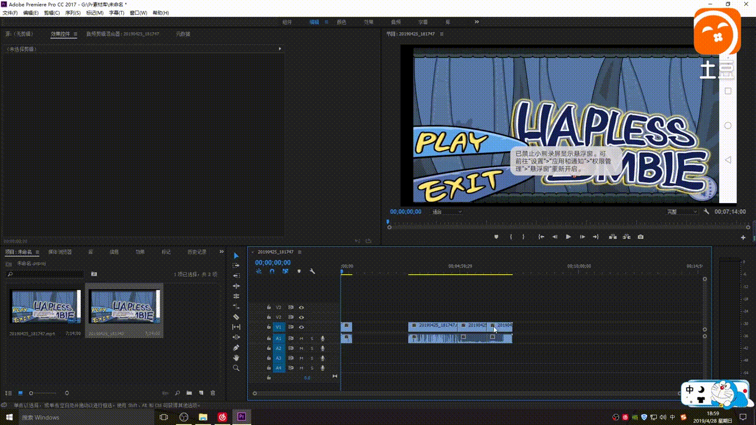The height and width of the screenshot is (425, 756).
Task: Solo the A2 audio track
Action: tap(312, 348)
